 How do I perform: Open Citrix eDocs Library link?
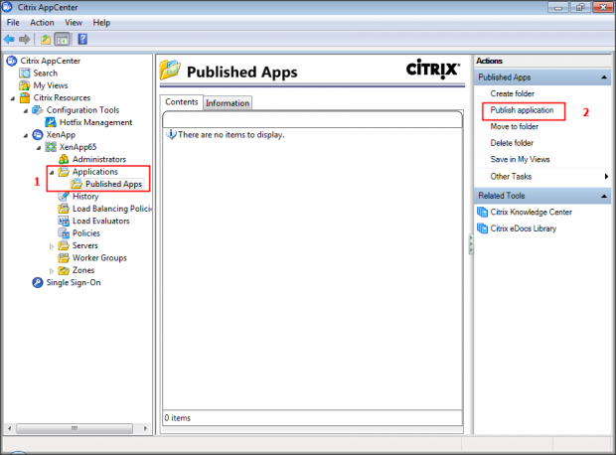coord(524,228)
